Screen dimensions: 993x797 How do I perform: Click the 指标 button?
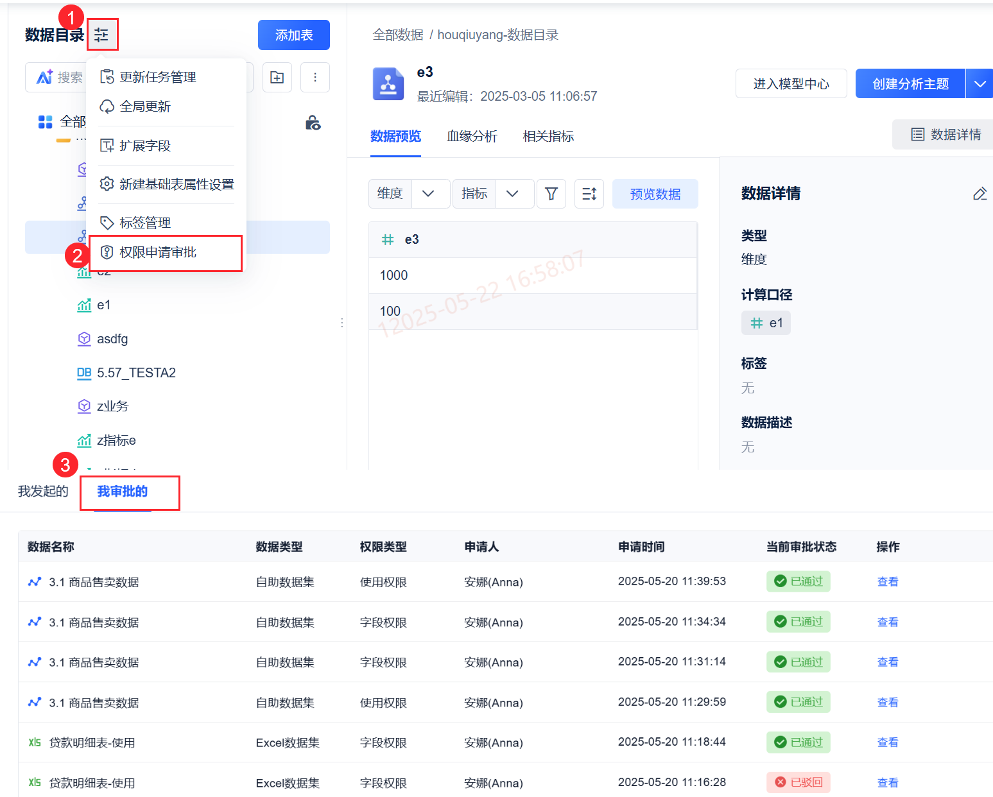pyautogui.click(x=474, y=194)
